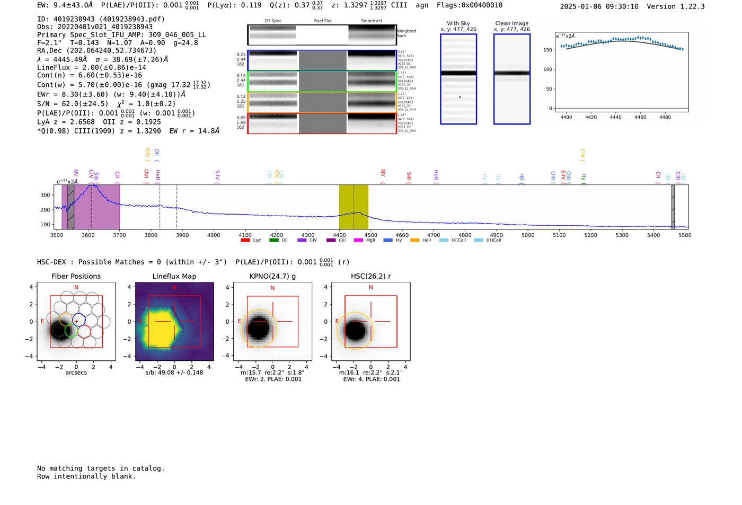The height and width of the screenshot is (505, 742).
Task: Select the orange-bordered fiber spectrum row
Action: [322, 102]
